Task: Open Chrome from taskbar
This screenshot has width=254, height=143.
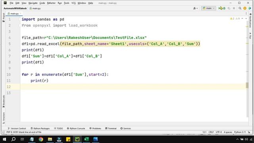Action: tap(41, 139)
